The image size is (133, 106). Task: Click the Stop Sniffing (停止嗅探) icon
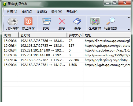pyautogui.click(x=28, y=21)
